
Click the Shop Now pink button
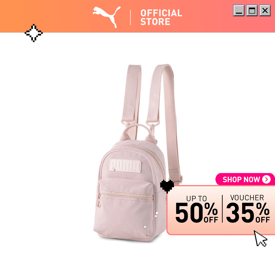coord(245,179)
